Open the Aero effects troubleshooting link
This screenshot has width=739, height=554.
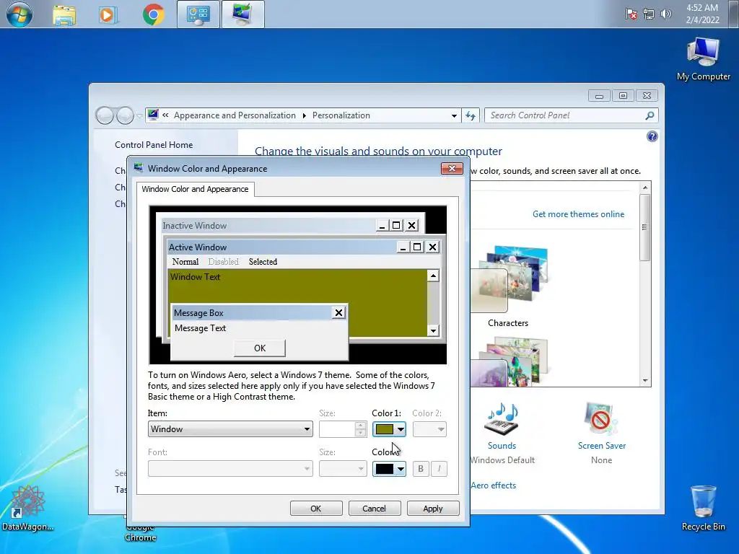tap(493, 485)
